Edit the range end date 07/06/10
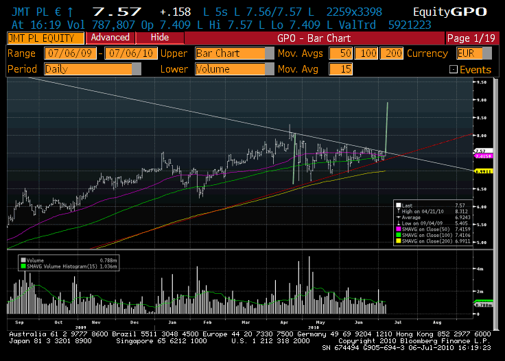Image resolution: width=505 pixels, height=361 pixels. pyautogui.click(x=131, y=53)
